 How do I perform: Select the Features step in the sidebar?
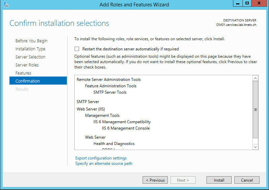[x=23, y=73]
